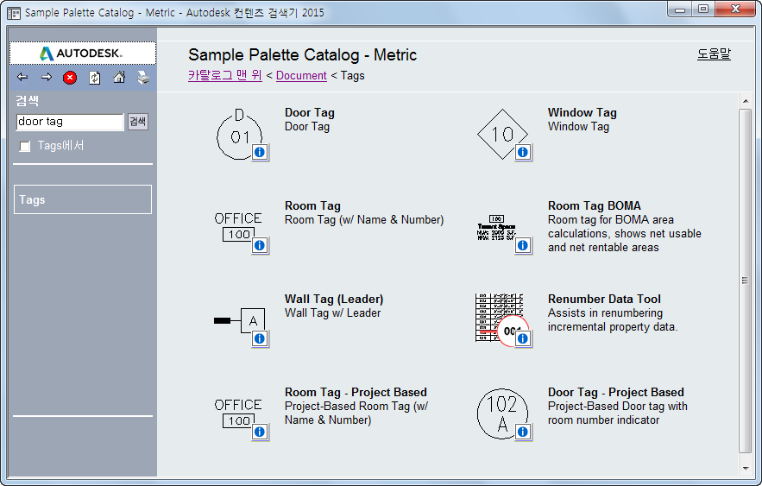
Task: Click the 'Window Tag' bold title
Action: click(x=583, y=112)
